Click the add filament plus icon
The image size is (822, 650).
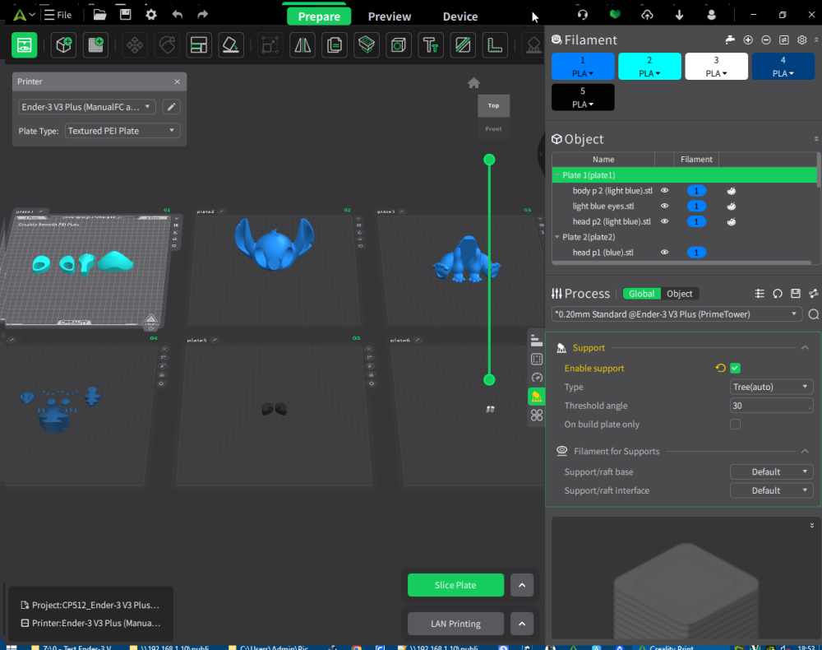click(x=748, y=39)
